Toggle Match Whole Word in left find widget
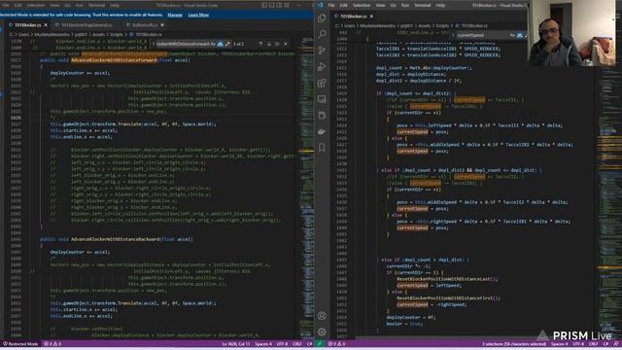The width and height of the screenshot is (622, 350). (x=221, y=44)
